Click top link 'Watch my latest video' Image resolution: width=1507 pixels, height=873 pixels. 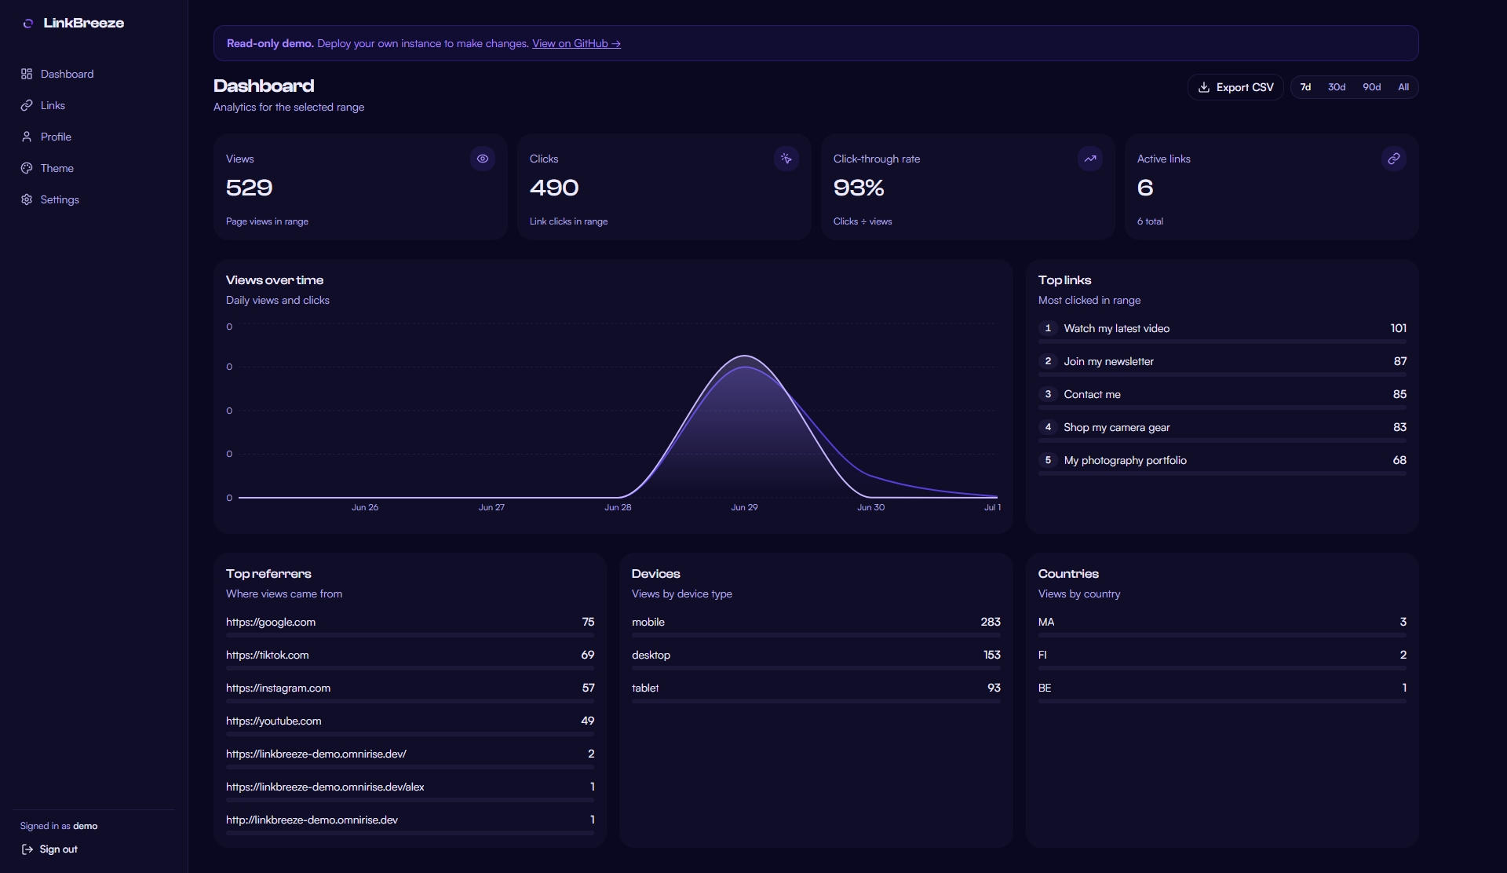1116,328
